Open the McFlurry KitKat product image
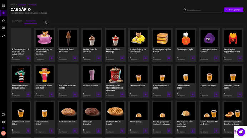 [115, 75]
